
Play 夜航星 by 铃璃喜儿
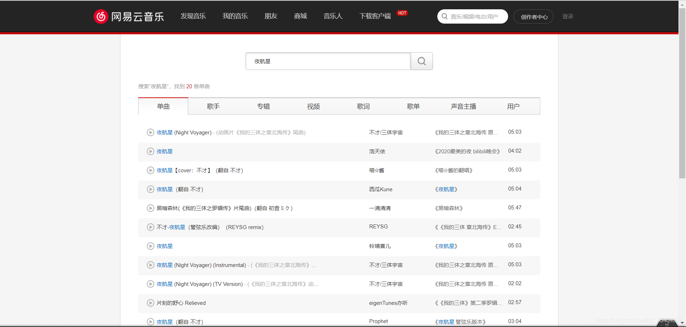click(x=150, y=246)
